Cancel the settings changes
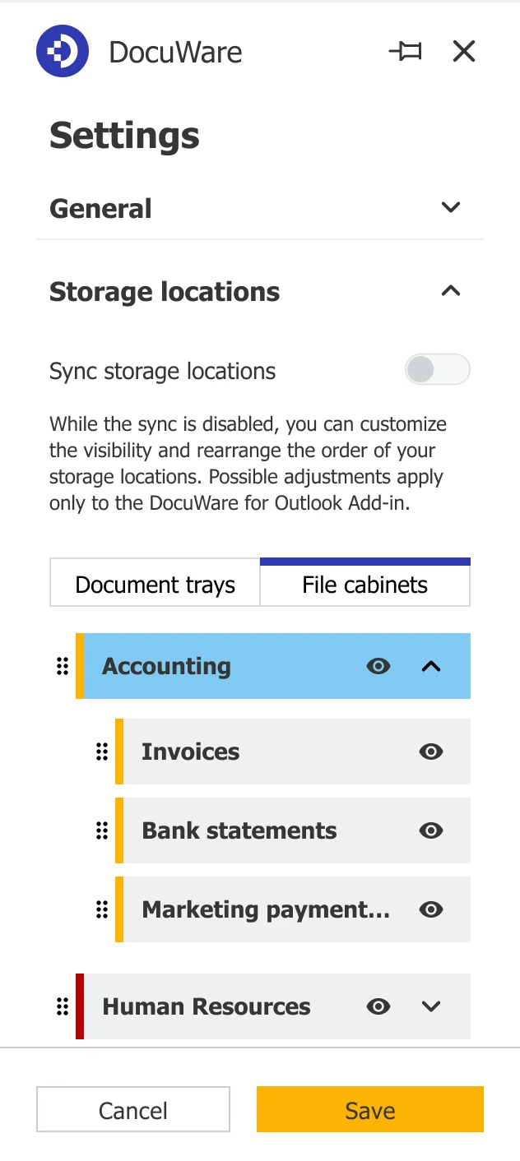Image resolution: width=520 pixels, height=1161 pixels. (x=132, y=1109)
